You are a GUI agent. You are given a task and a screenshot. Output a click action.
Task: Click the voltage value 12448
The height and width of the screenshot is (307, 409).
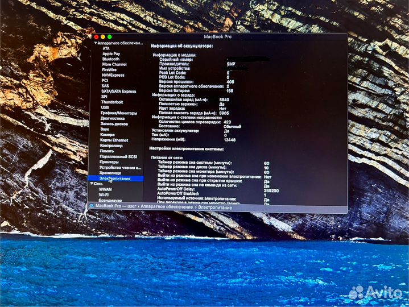click(230, 140)
